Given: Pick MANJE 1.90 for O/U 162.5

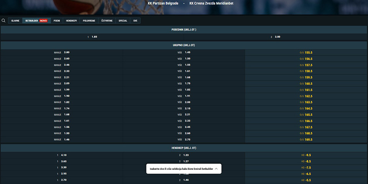Looking at the screenshot, I should pyautogui.click(x=62, y=96).
